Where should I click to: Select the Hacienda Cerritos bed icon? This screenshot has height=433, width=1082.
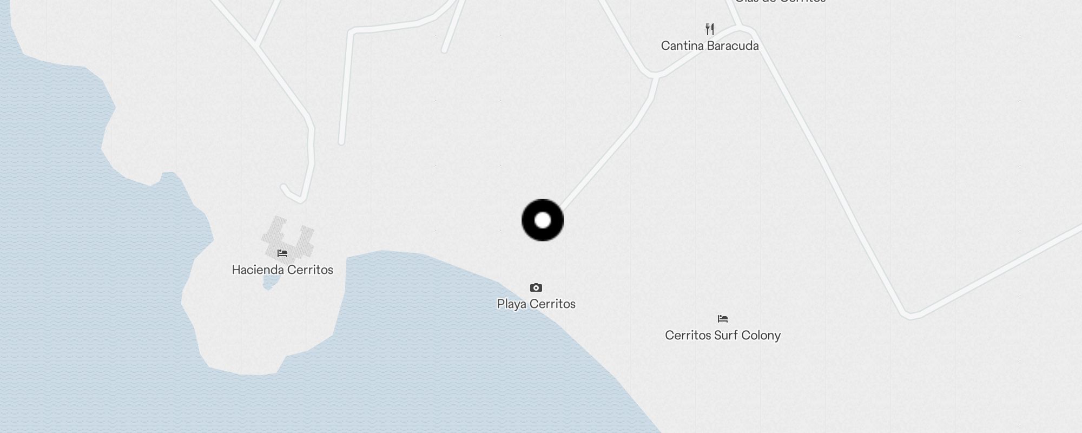(x=282, y=253)
